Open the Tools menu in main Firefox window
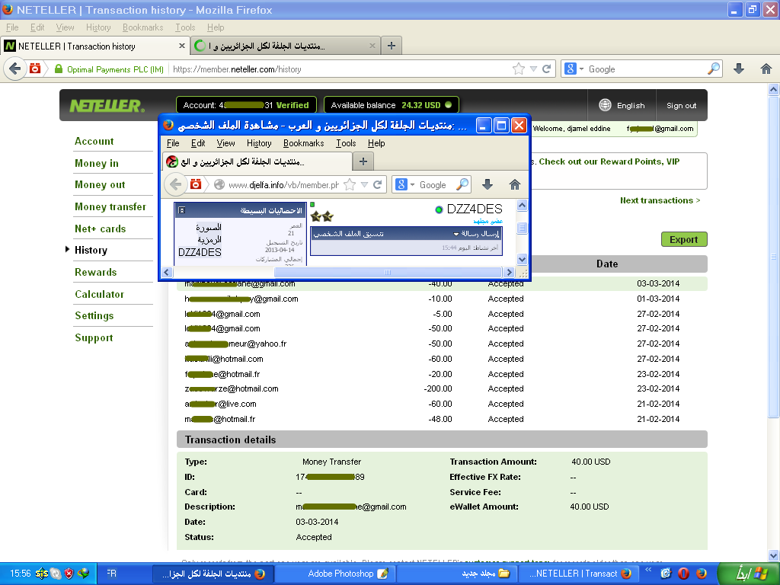Viewport: 780px width, 585px height. coord(185,27)
